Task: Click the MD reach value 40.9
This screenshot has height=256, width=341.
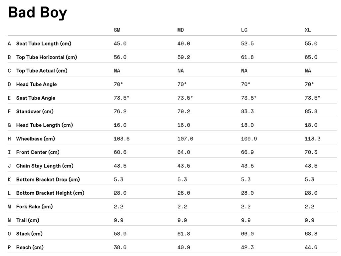Action: (183, 247)
